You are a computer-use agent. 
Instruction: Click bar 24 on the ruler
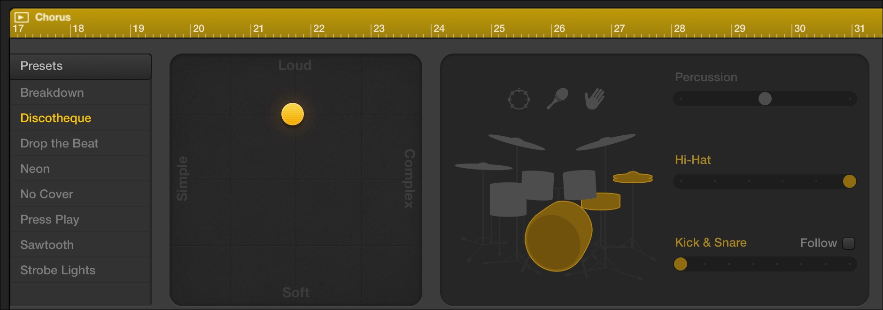coord(439,28)
